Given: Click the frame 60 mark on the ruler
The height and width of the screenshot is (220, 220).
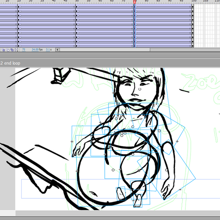Looking at the screenshot, I should click(x=100, y=1).
